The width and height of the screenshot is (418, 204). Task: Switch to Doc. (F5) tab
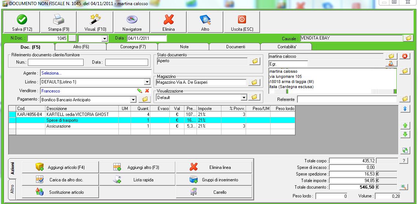[x=30, y=47]
